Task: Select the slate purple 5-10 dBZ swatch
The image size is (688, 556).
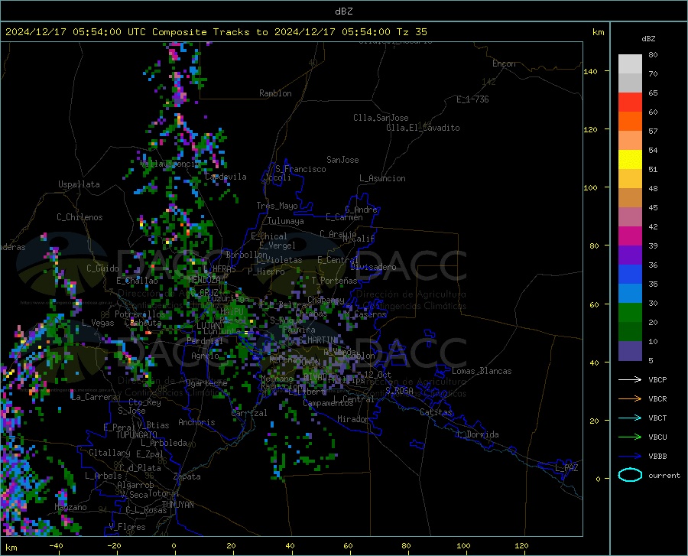Action: point(630,351)
